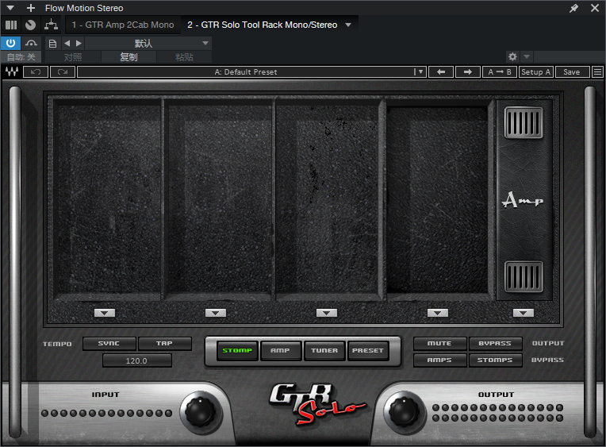Open the Amp slot dropdown arrow
606x447 pixels.
[524, 313]
